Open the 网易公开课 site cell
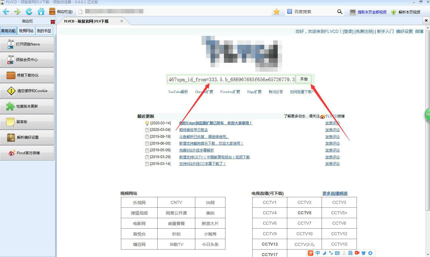The width and height of the screenshot is (430, 257). (176, 213)
